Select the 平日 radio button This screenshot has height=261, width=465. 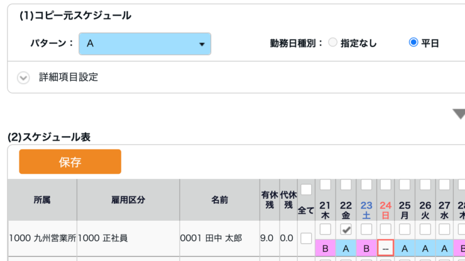(413, 43)
